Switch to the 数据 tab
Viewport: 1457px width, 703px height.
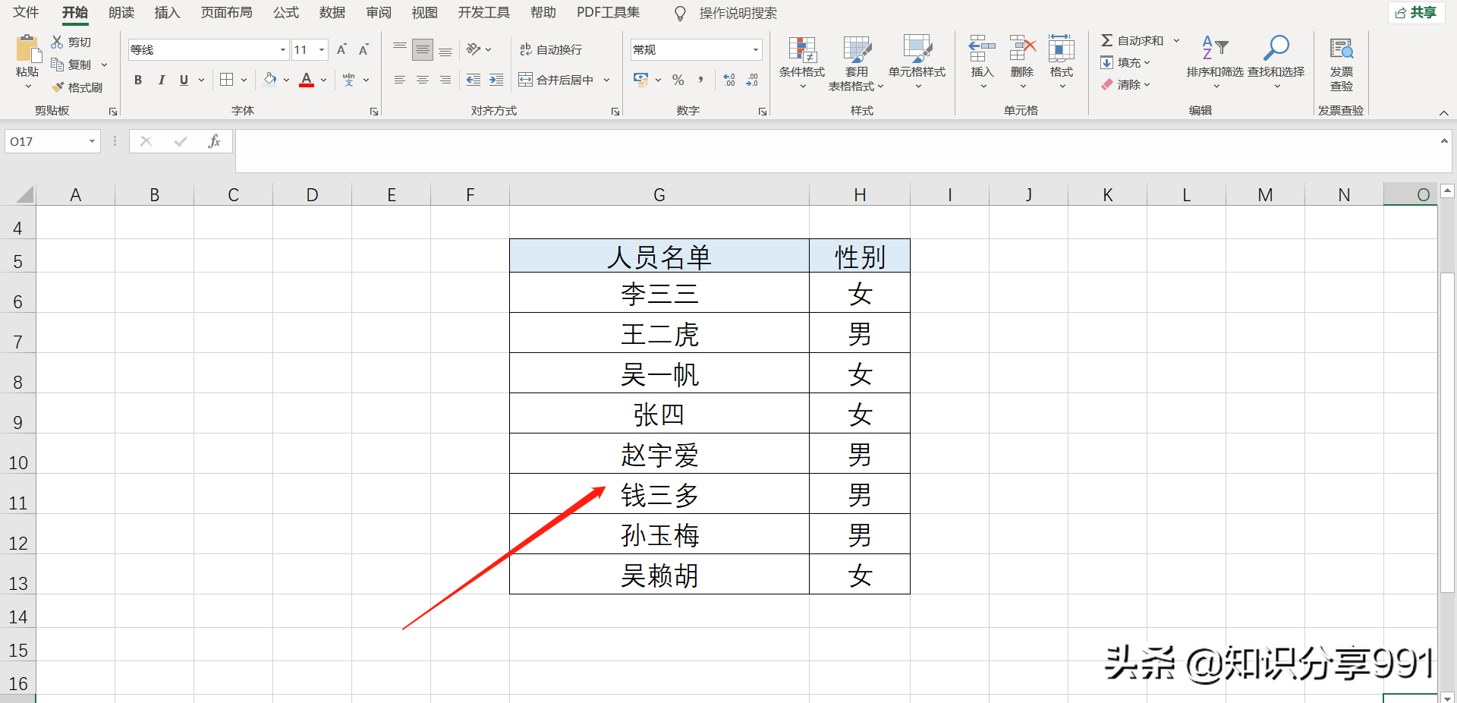click(332, 12)
